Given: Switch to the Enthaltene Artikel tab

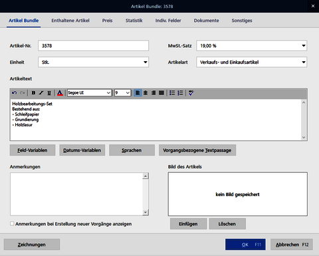Looking at the screenshot, I should [70, 21].
